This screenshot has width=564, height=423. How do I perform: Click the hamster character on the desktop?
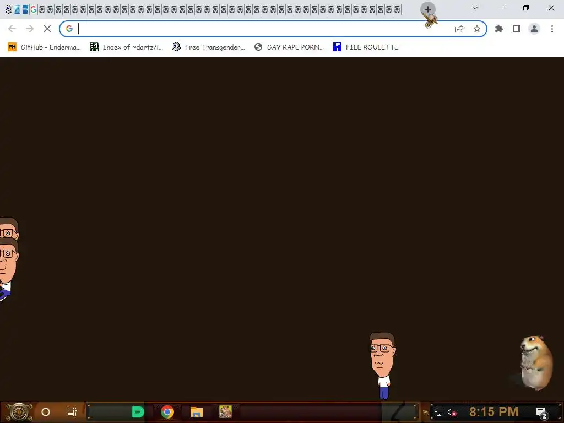536,362
